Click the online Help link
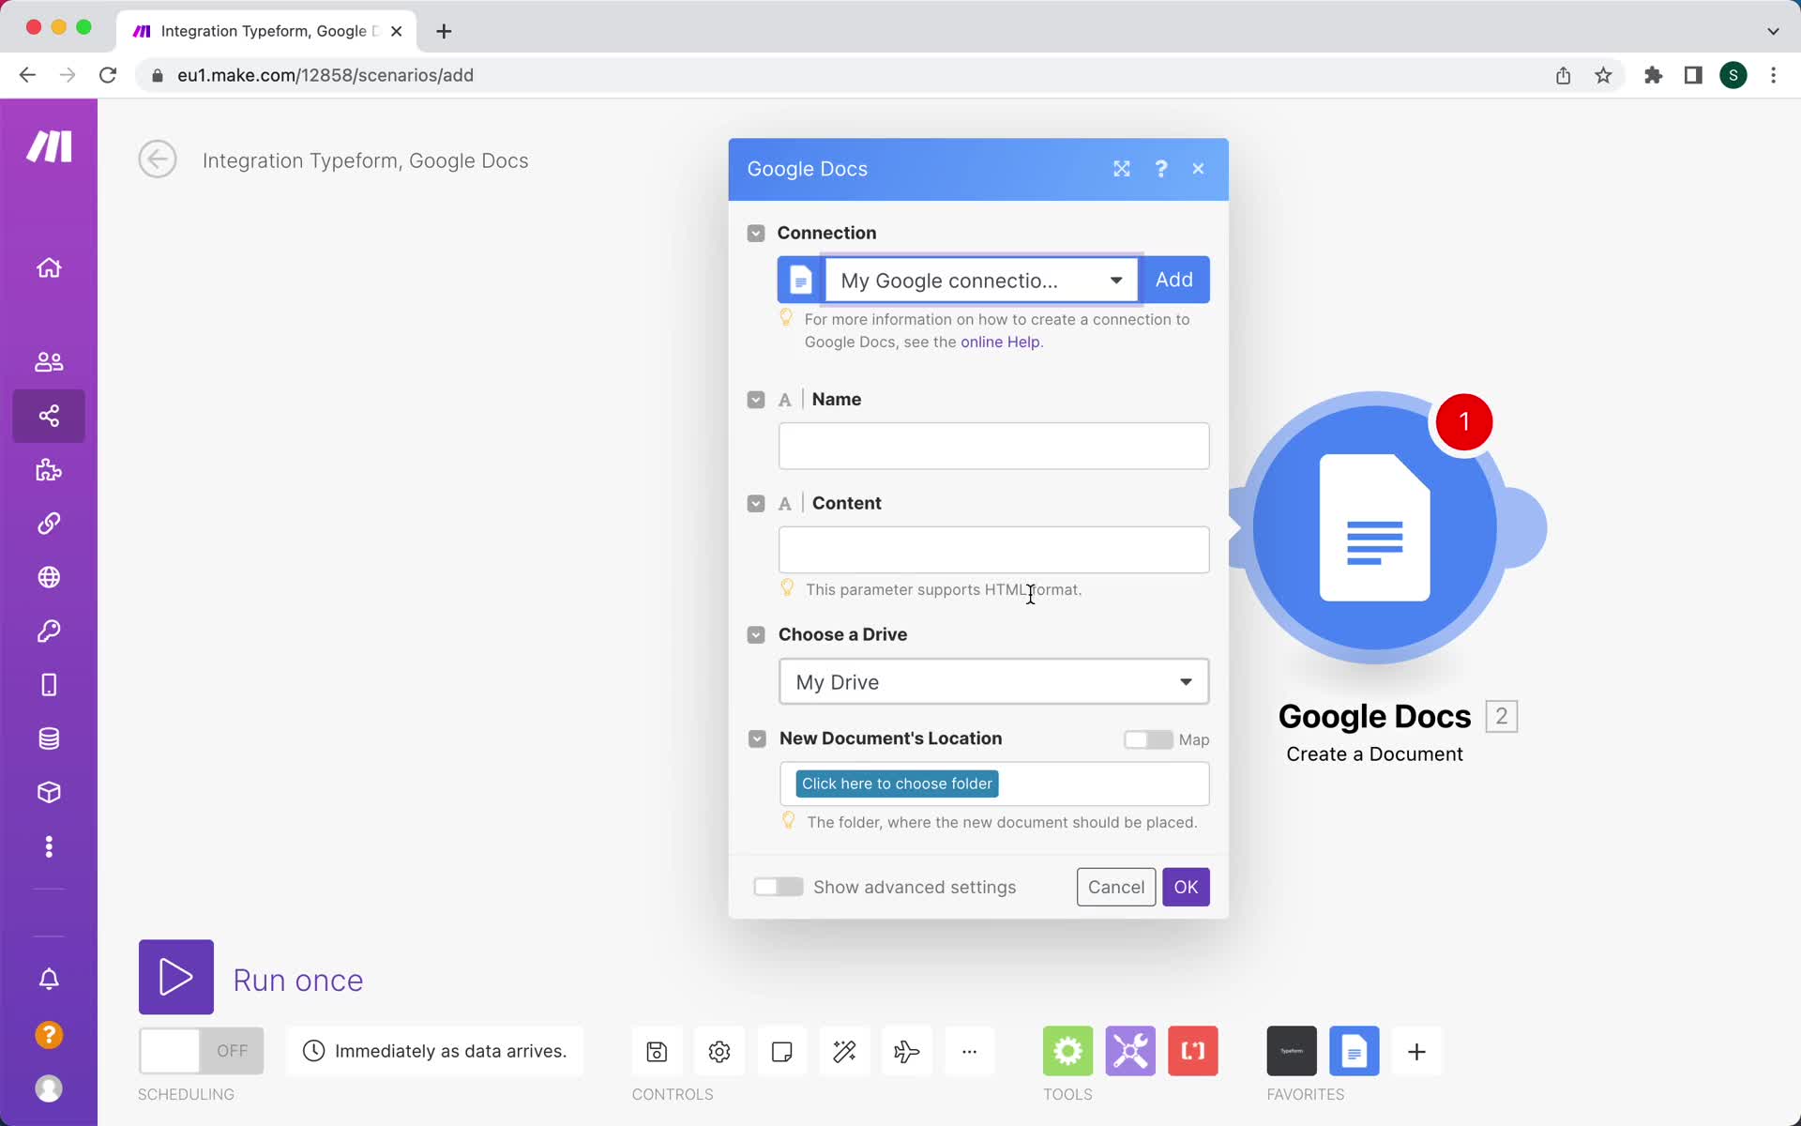1801x1126 pixels. pyautogui.click(x=1000, y=342)
